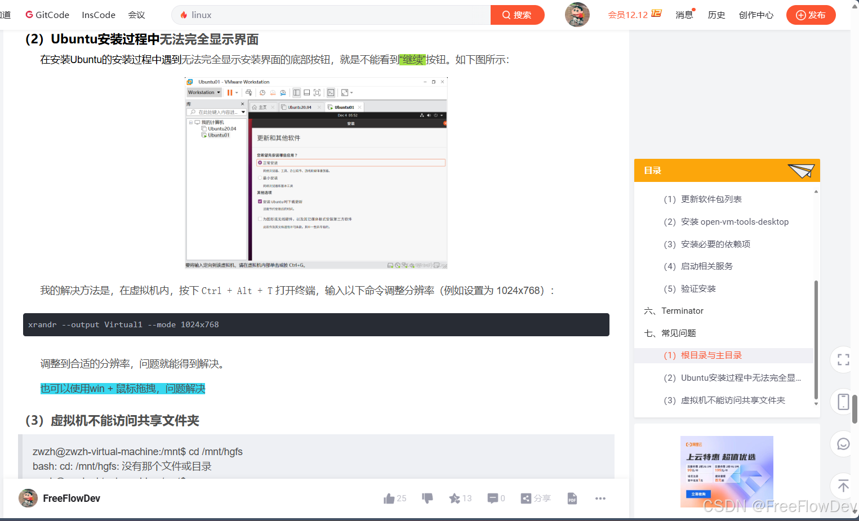Open TOC link 虚拟机不能访问共享文件夹
Image resolution: width=859 pixels, height=521 pixels.
coord(724,400)
